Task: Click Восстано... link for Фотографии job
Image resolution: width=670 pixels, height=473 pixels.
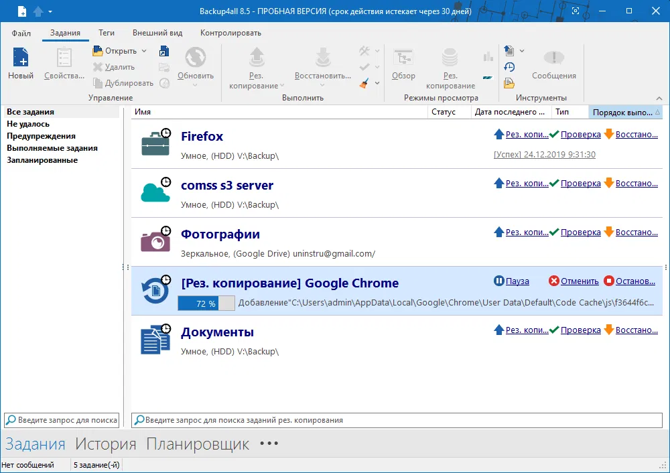Action: tap(636, 232)
